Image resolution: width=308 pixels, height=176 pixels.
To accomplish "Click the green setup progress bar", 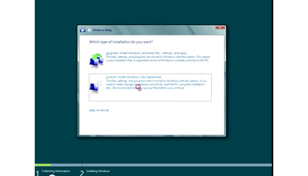I will pyautogui.click(x=43, y=165).
